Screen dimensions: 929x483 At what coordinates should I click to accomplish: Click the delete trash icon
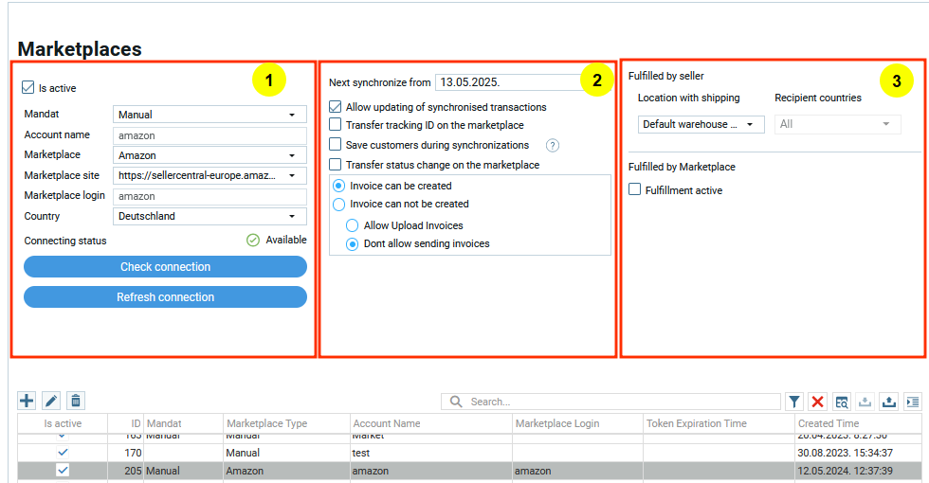[x=76, y=402]
